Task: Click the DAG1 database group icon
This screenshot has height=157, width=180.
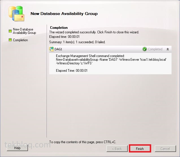Action: 51,49
